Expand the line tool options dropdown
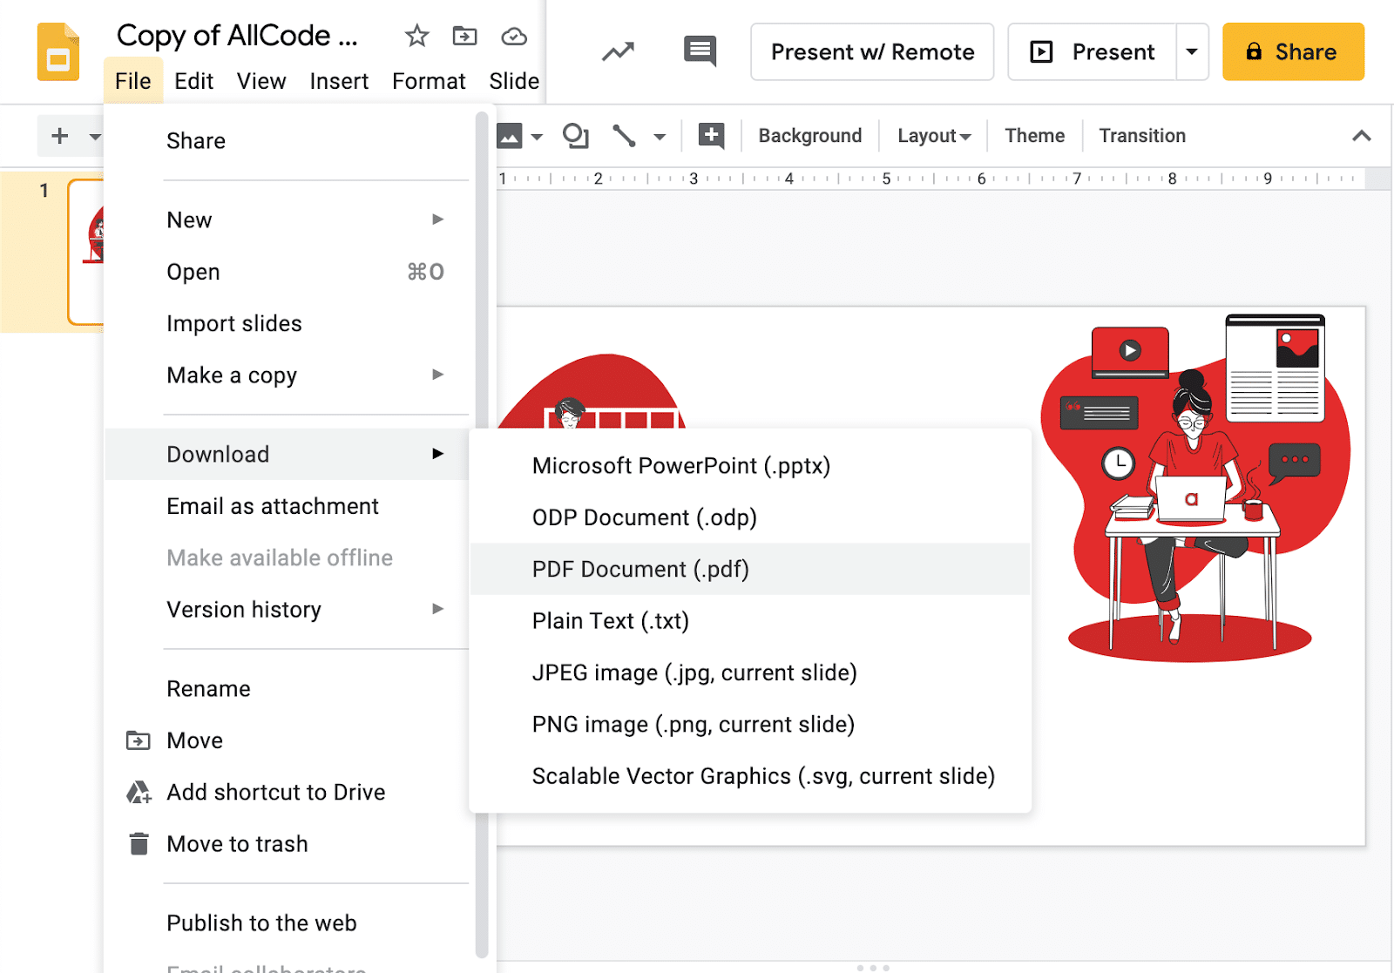The height and width of the screenshot is (973, 1394). pos(660,136)
